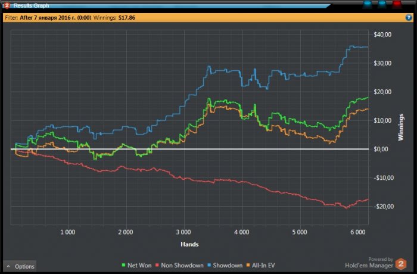Click the All-In EV legend label
This screenshot has height=274, width=417.
(263, 265)
